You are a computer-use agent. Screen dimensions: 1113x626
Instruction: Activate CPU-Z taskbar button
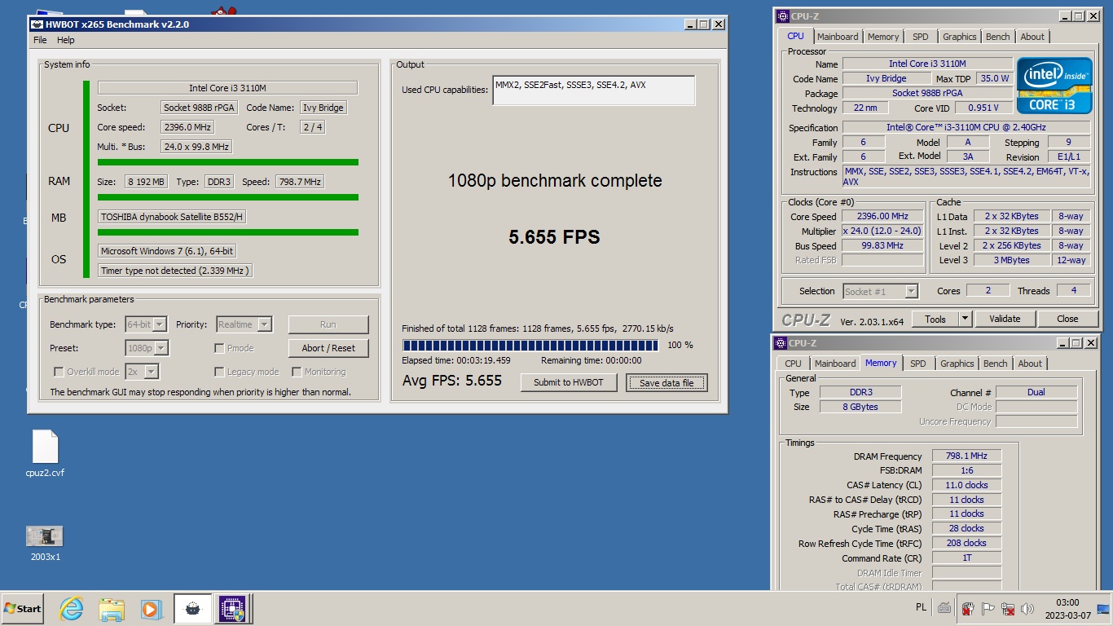(231, 609)
